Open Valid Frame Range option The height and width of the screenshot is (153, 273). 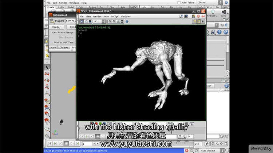[63, 32]
